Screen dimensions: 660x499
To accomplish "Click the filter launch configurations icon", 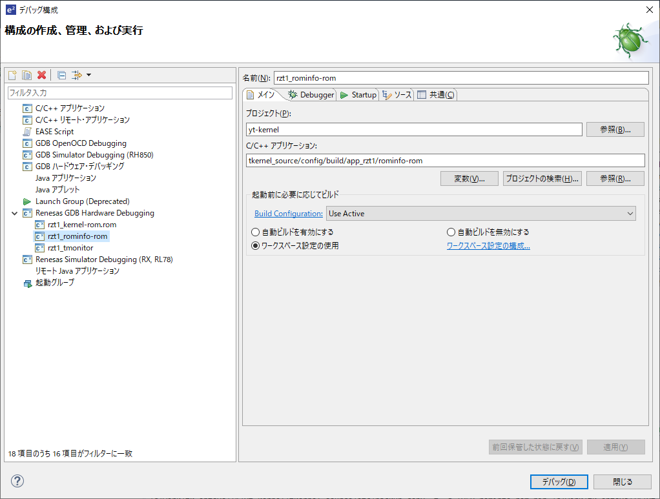I will click(77, 76).
